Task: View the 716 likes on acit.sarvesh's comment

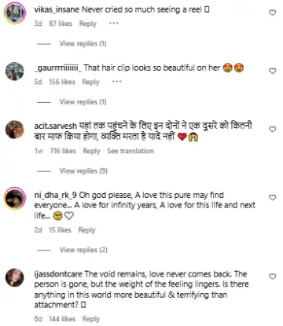Action: [63, 151]
